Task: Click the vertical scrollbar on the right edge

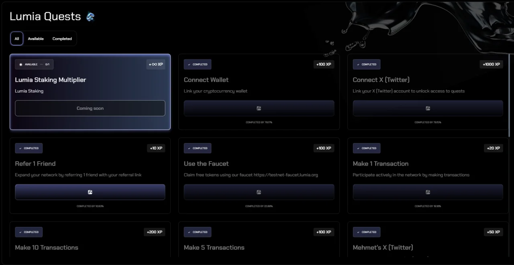Action: [x=509, y=95]
